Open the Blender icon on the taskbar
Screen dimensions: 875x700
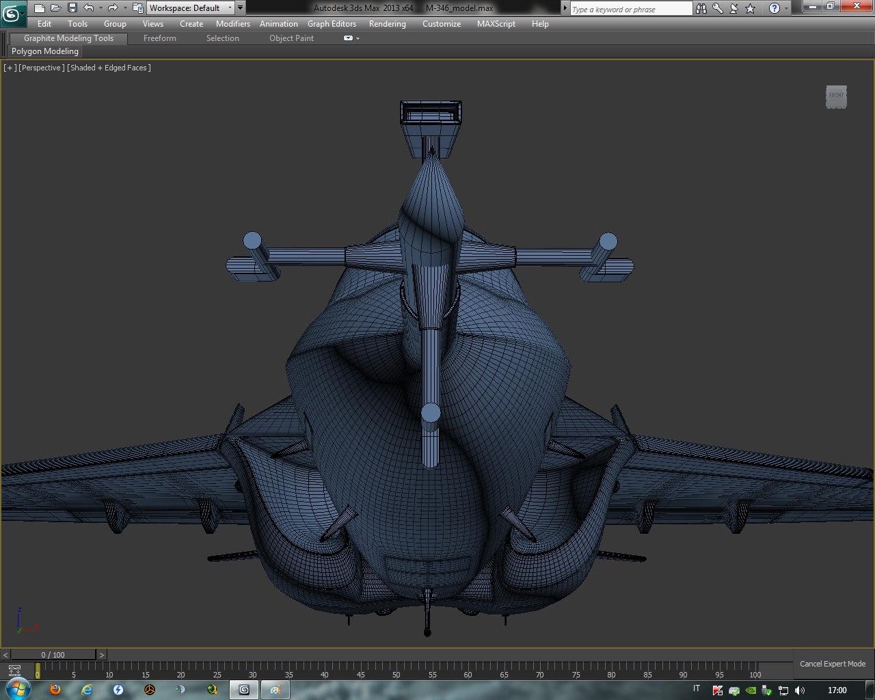(x=150, y=690)
